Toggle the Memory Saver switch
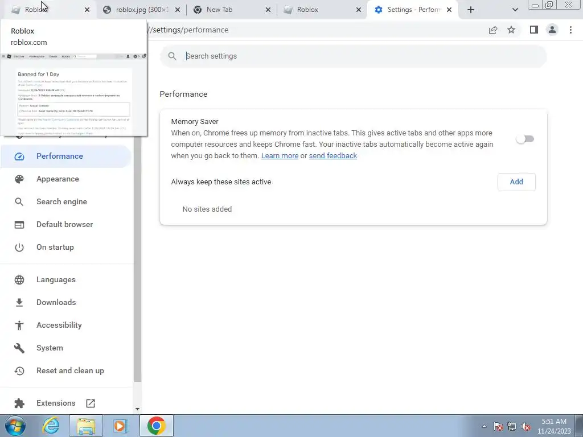Viewport: 583px width, 437px height. click(x=525, y=139)
